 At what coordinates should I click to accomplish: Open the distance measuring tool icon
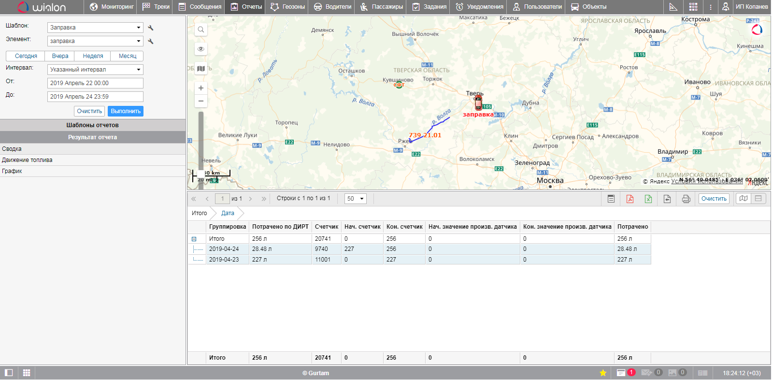[673, 7]
